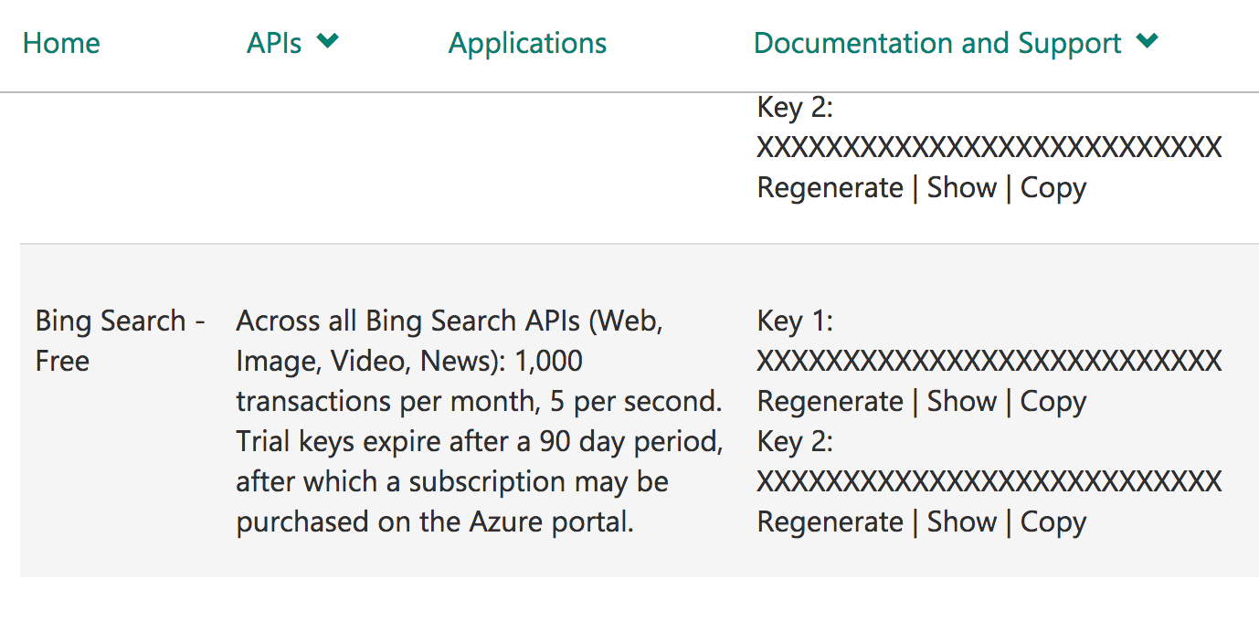Regenerate Key 2 in the top row

(830, 188)
